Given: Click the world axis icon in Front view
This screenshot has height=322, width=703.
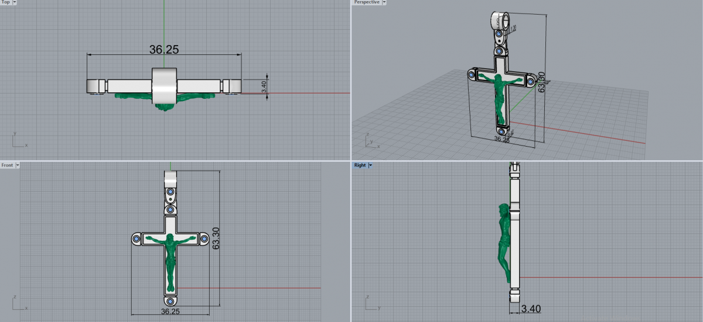Looking at the screenshot, I should (19, 303).
